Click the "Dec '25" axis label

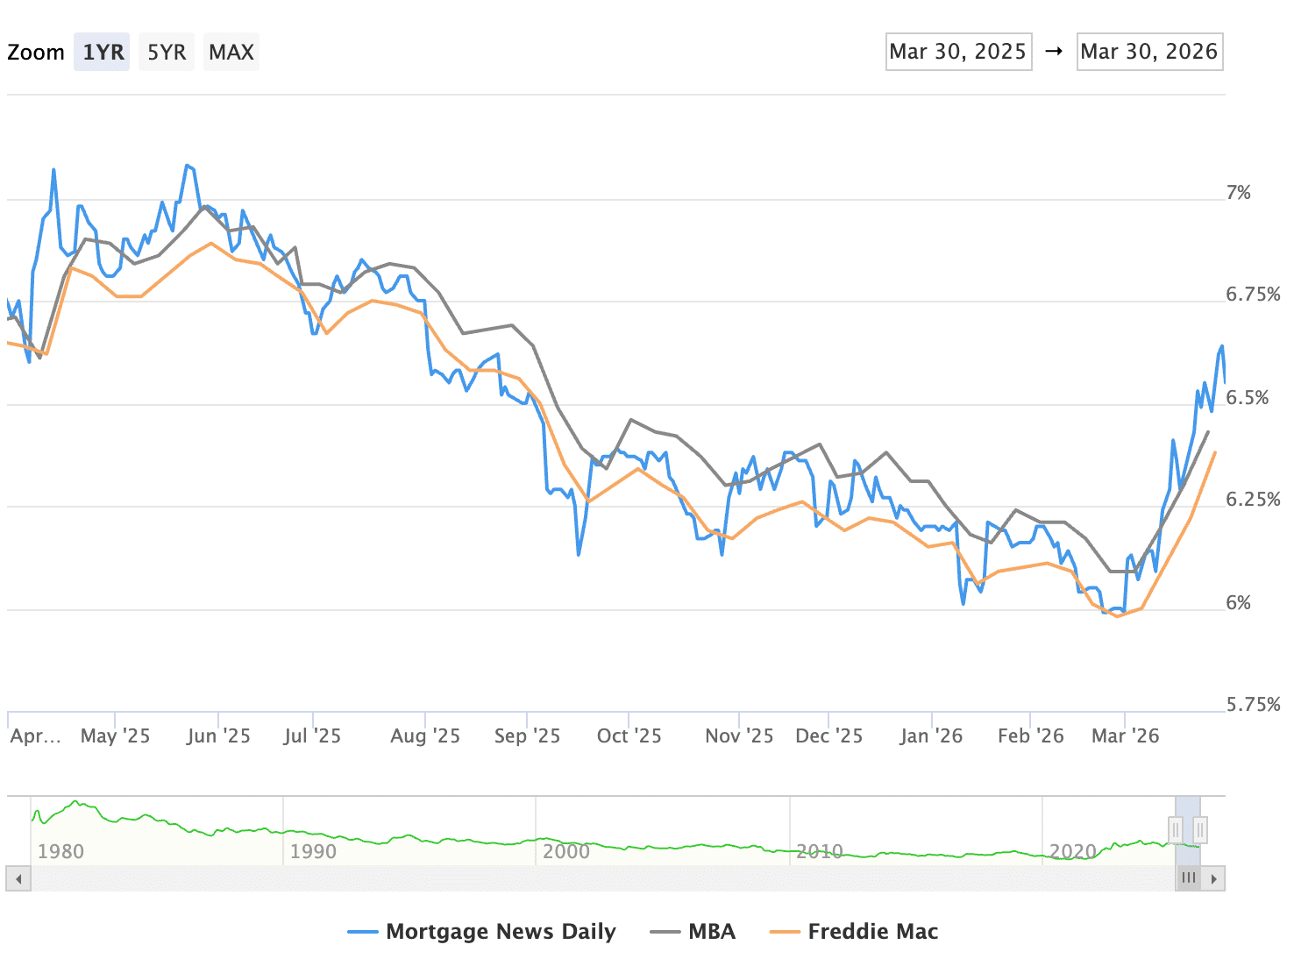point(829,735)
